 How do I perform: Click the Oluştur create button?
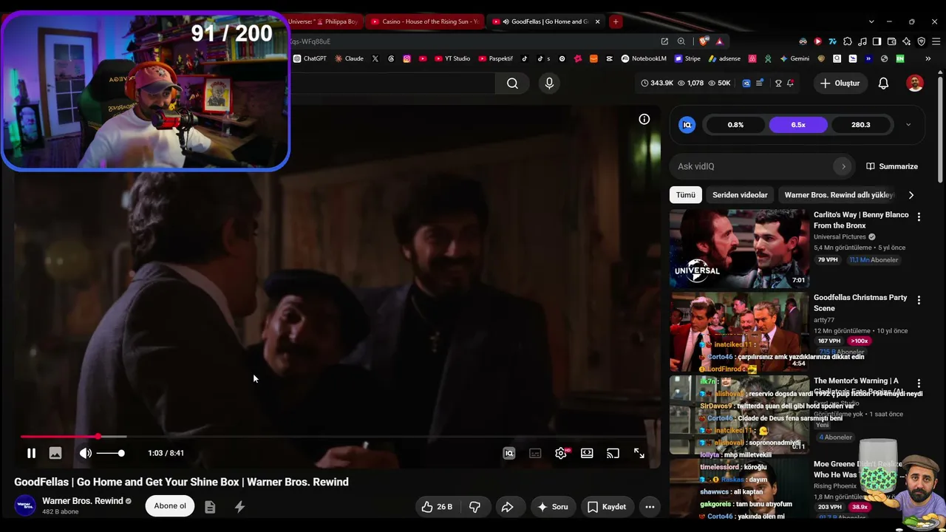840,83
